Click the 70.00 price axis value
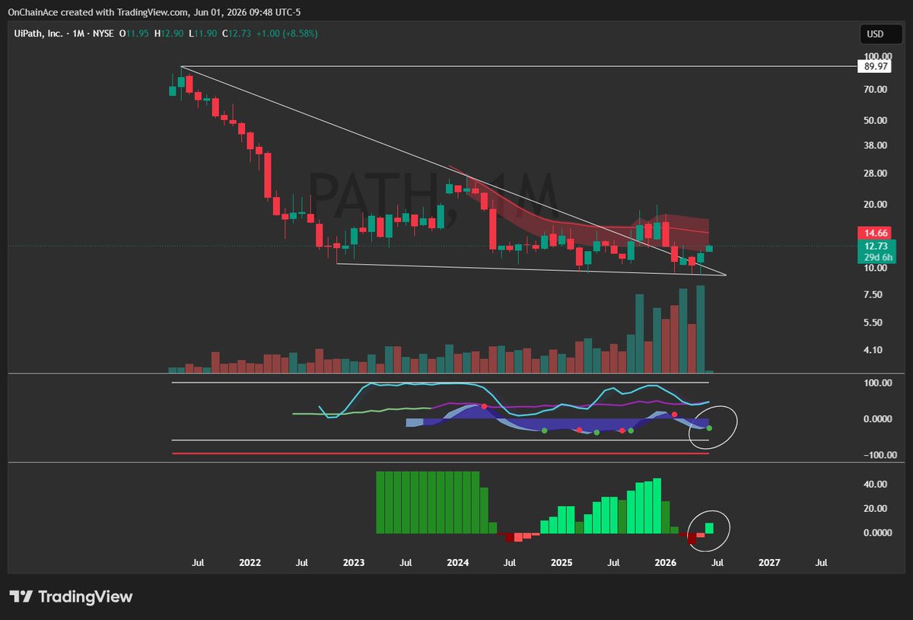Screen dimensions: 913x620 coord(876,90)
